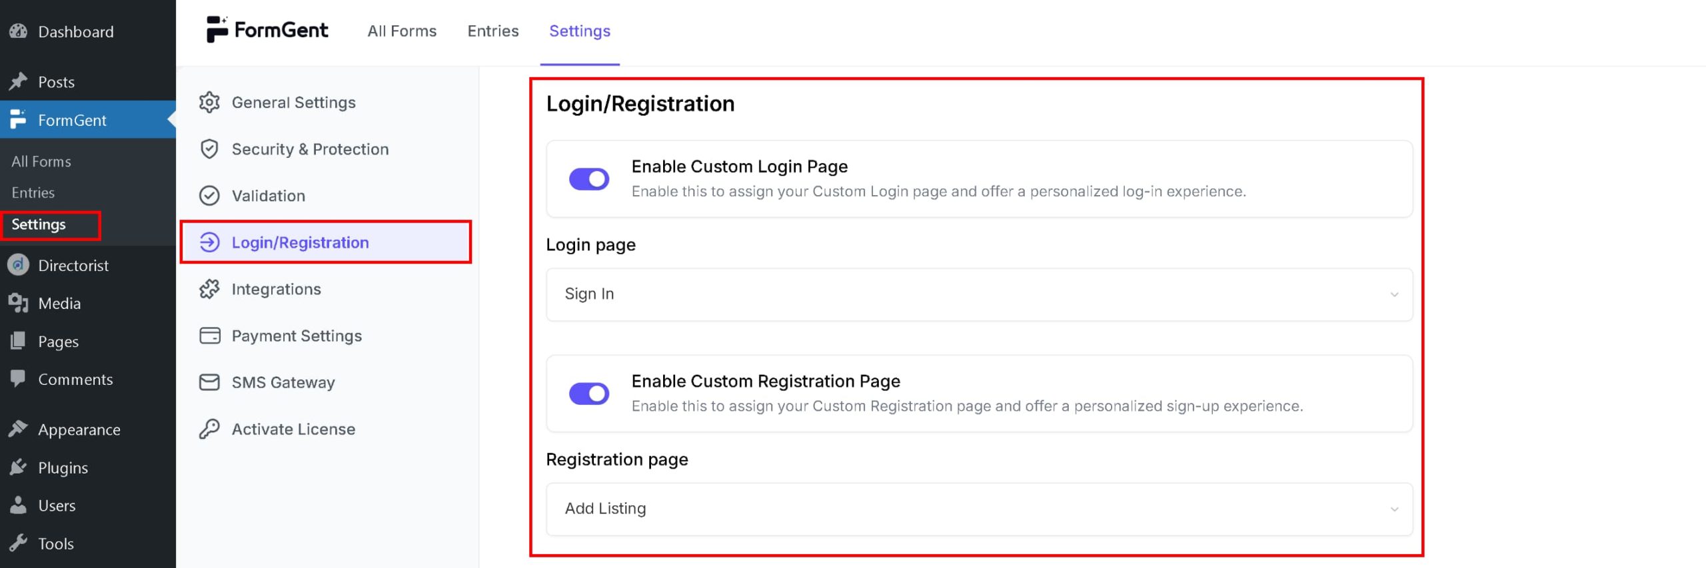Turn off Enable Custom Registration Page switch
This screenshot has width=1706, height=568.
pos(589,394)
